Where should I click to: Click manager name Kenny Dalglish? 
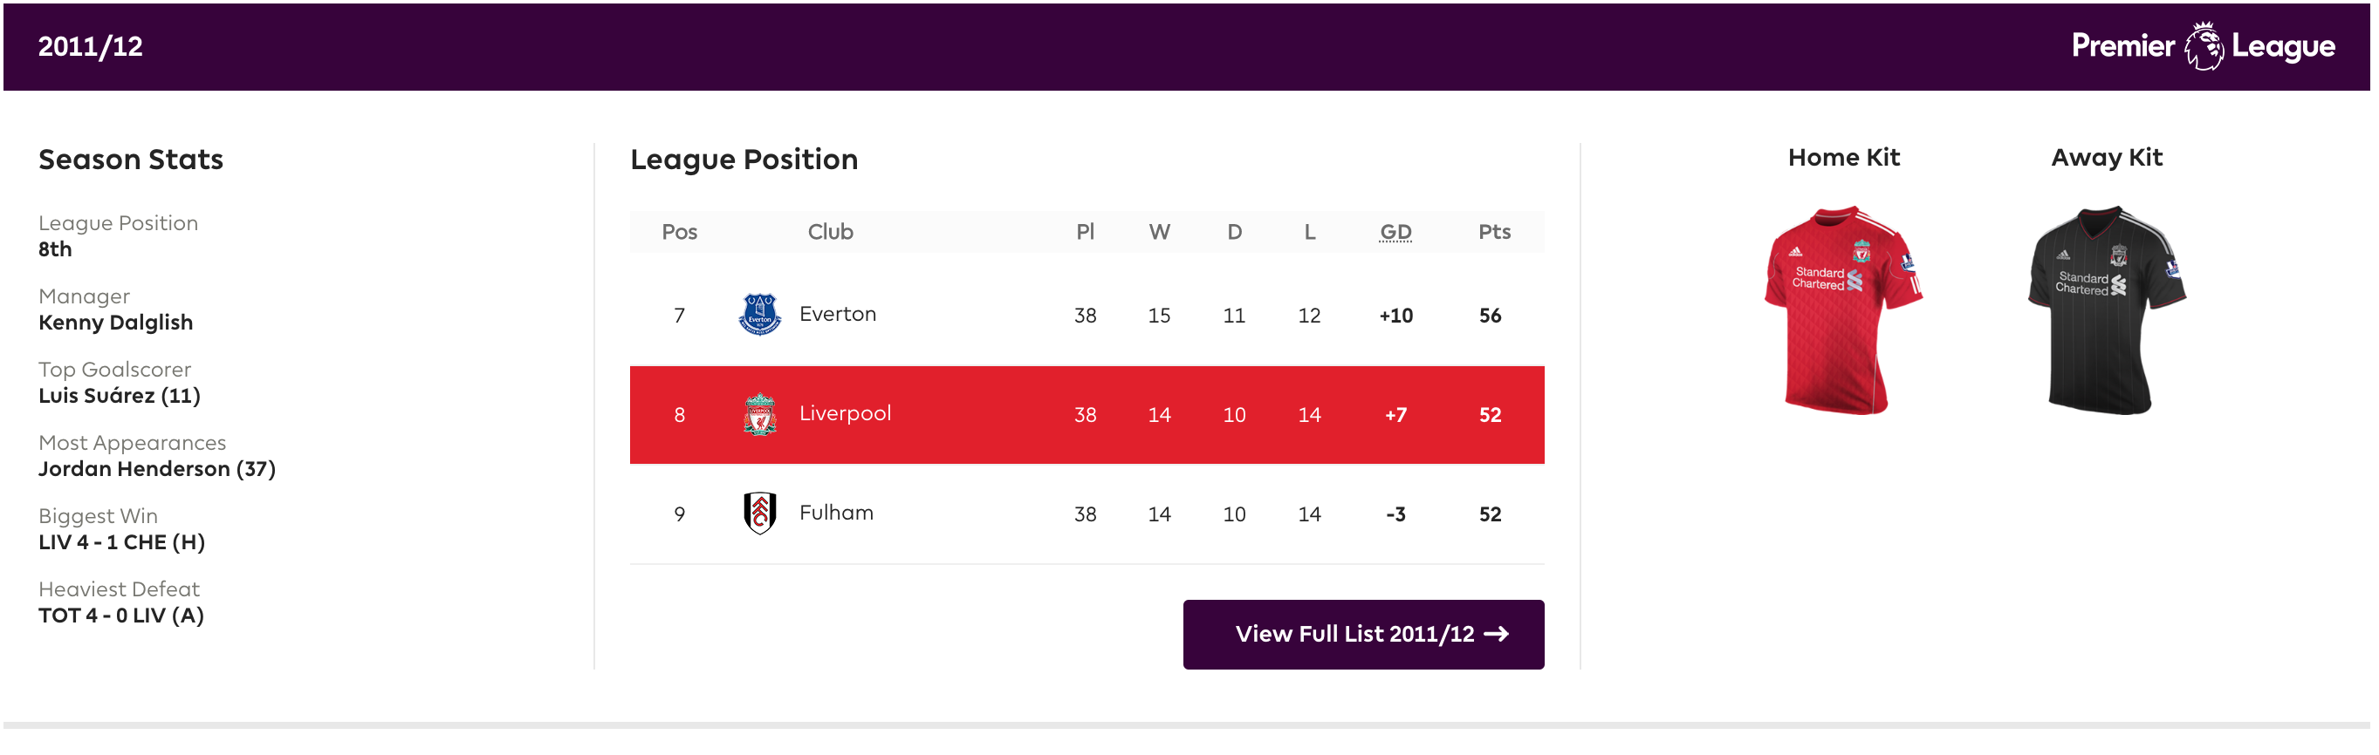(x=115, y=323)
